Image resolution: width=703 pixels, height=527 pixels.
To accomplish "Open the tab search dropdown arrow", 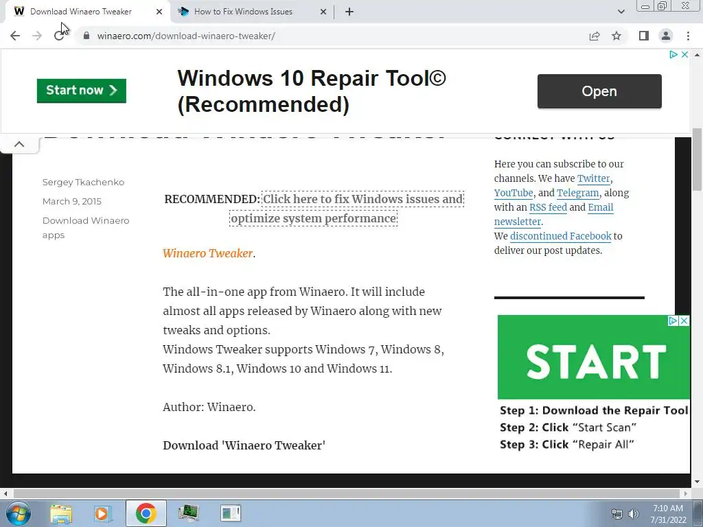I will tap(621, 12).
